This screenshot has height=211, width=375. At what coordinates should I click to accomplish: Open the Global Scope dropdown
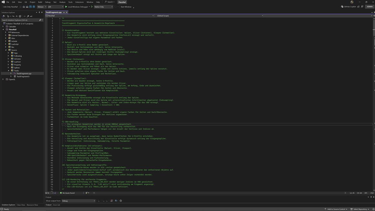tap(210, 16)
